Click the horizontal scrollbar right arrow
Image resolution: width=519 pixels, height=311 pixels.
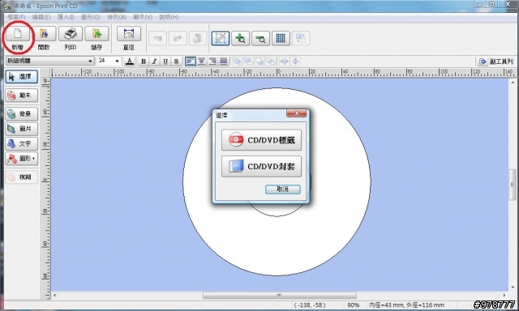[x=504, y=295]
